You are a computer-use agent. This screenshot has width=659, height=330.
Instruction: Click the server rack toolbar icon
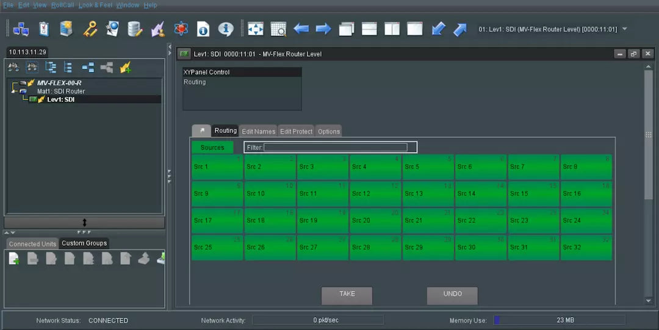67,29
